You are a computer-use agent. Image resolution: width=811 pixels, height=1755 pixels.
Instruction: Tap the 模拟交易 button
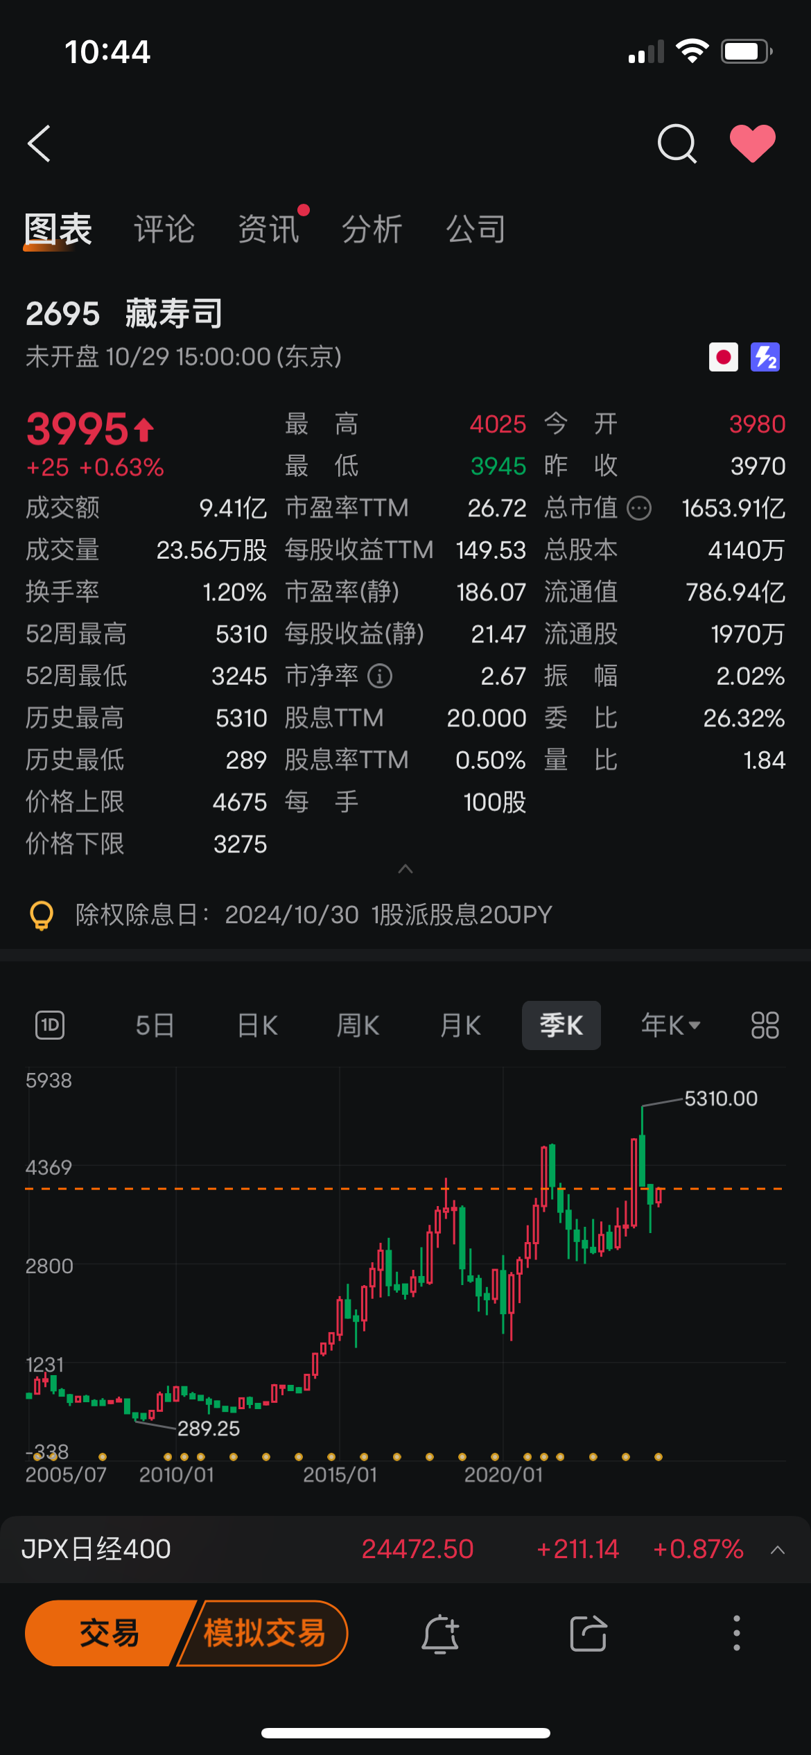point(264,1634)
